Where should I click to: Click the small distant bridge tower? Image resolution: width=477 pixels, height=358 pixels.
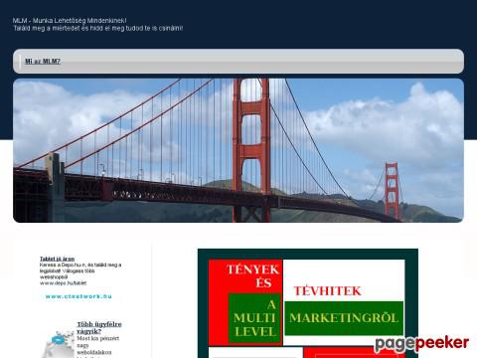(x=392, y=191)
